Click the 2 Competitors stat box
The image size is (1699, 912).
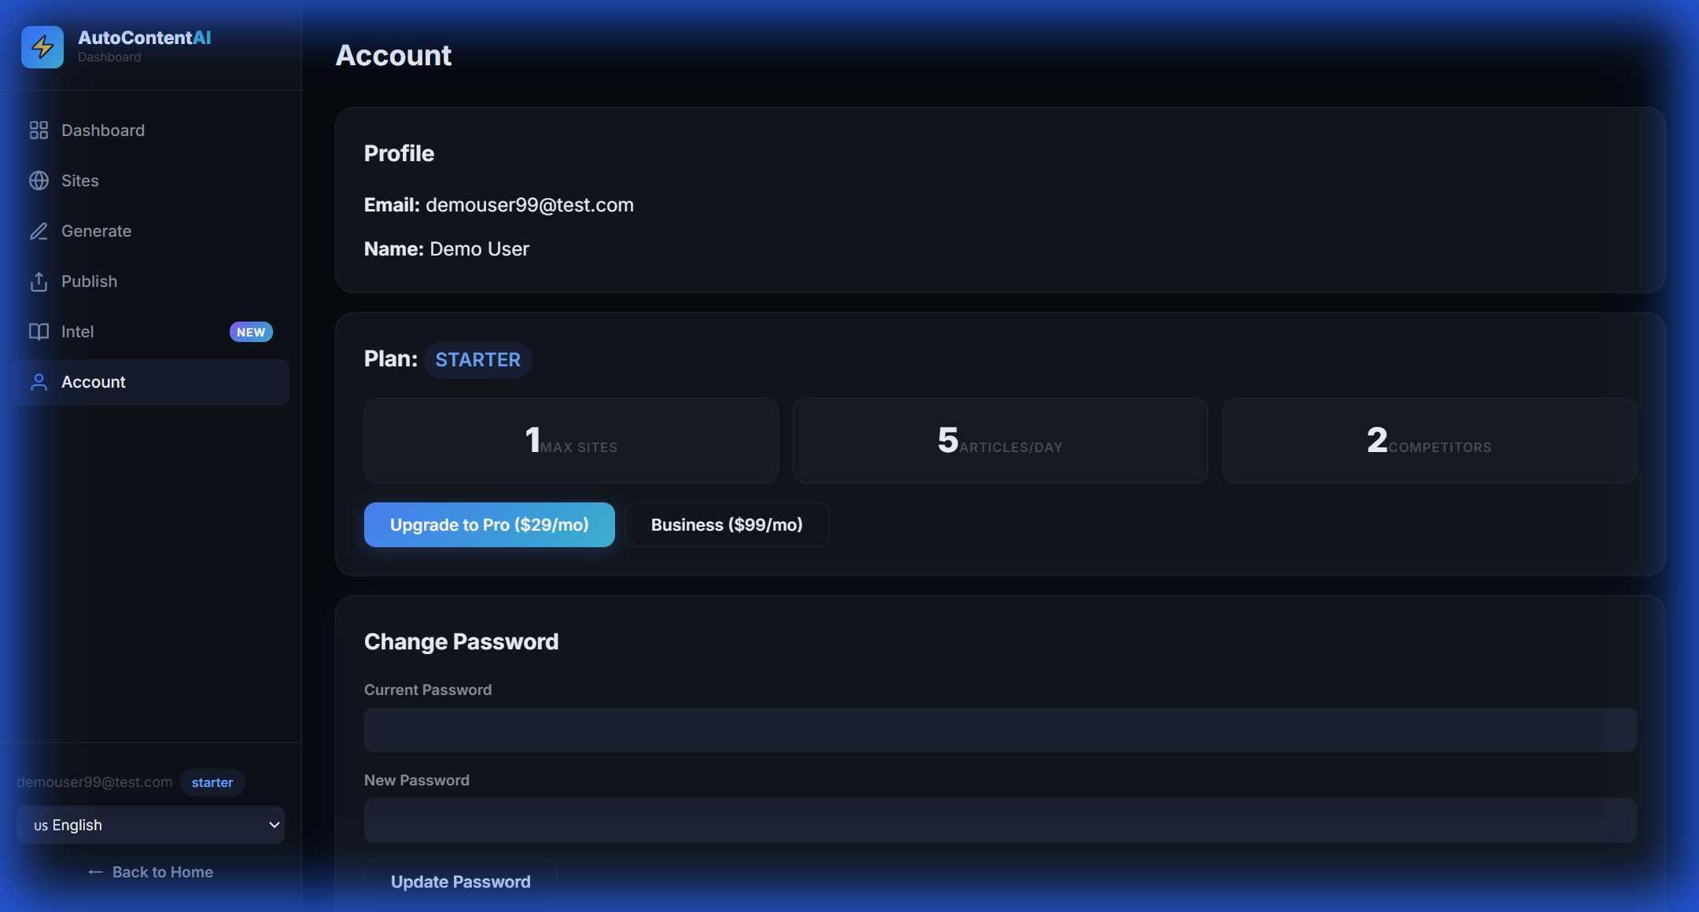coord(1429,440)
